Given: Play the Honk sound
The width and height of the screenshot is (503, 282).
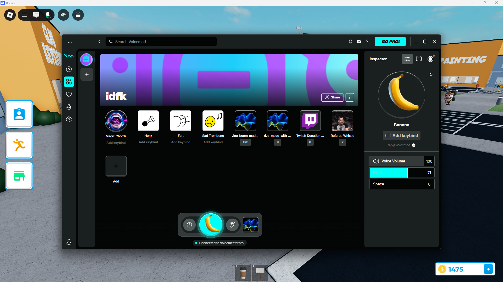Looking at the screenshot, I should point(148,121).
